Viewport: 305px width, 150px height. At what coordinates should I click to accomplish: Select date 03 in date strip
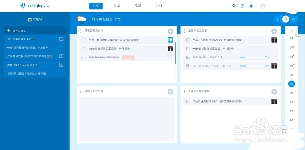point(291,48)
